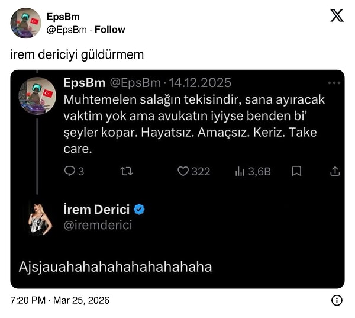Click the EpsBm display name at top
The image size is (355, 318).
coord(63,17)
